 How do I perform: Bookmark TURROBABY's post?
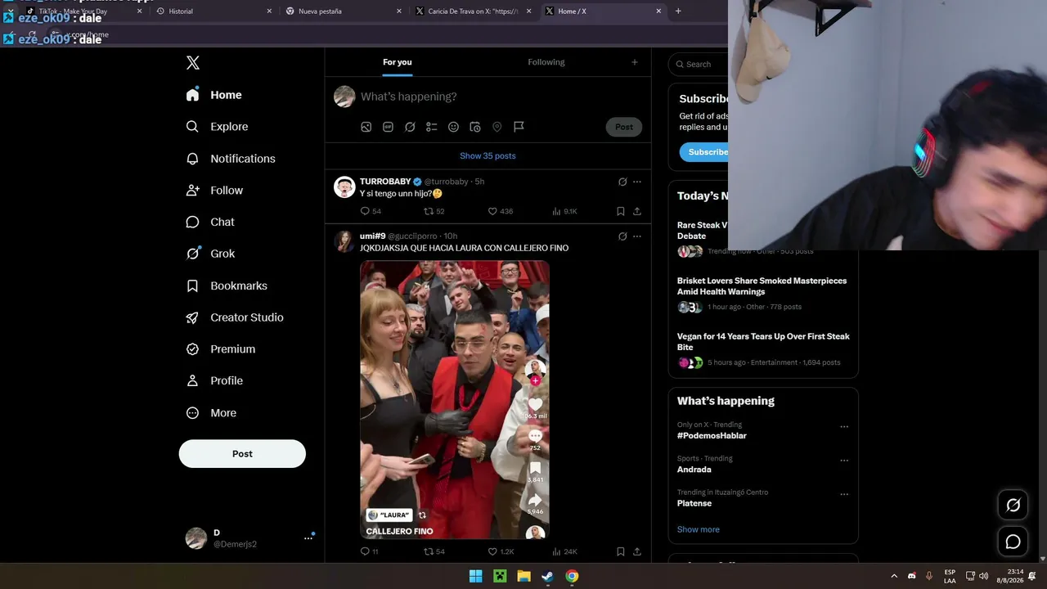tap(621, 211)
